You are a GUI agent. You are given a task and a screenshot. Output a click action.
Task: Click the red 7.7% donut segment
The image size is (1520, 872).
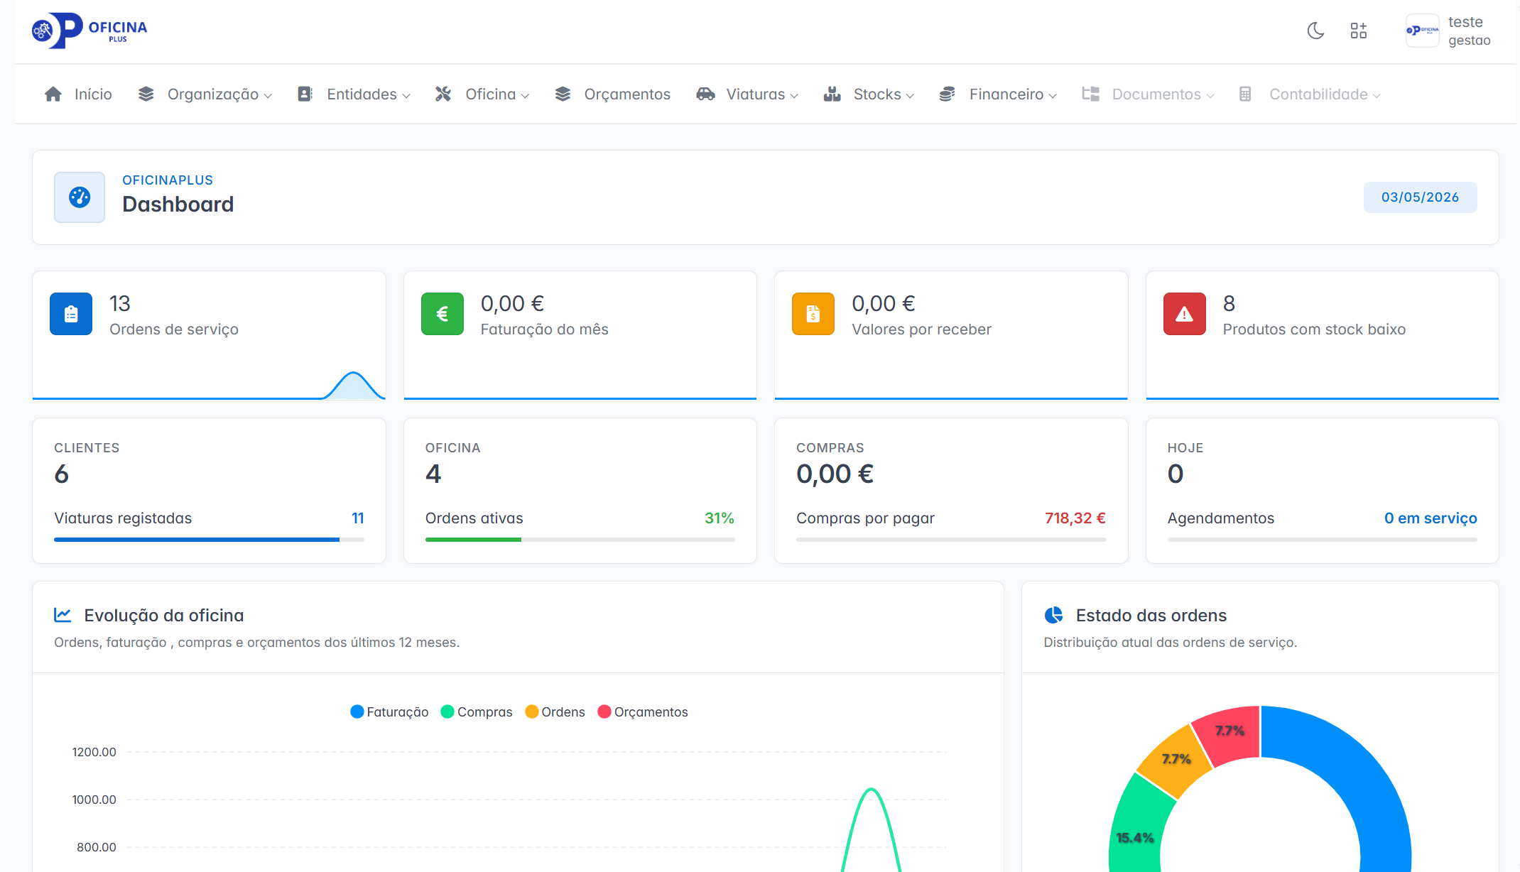click(x=1229, y=734)
